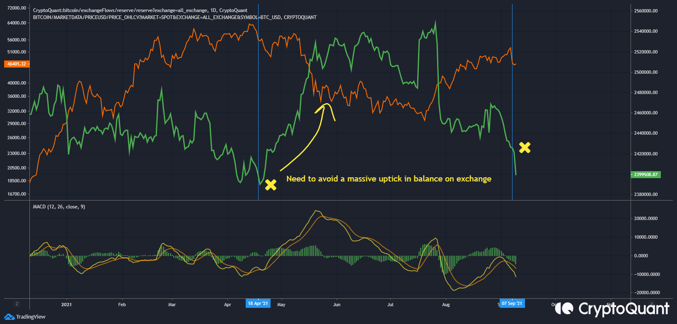Select the 18 Apr '21 date label
Viewport: 677px width, 324px height.
[258, 303]
